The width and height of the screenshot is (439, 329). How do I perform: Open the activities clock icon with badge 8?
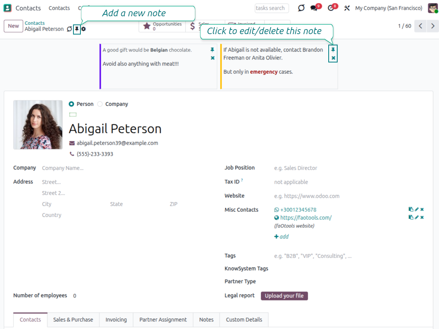331,8
